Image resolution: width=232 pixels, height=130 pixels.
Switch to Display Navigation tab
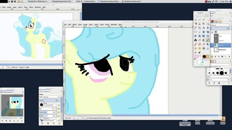7,92
